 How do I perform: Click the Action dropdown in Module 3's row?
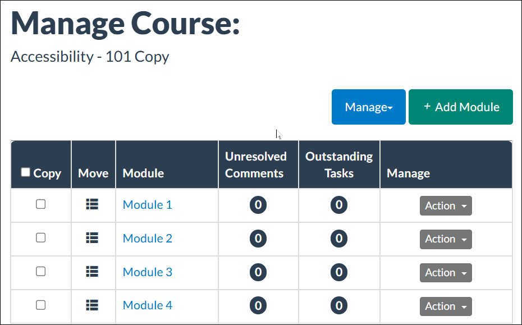[x=446, y=272]
